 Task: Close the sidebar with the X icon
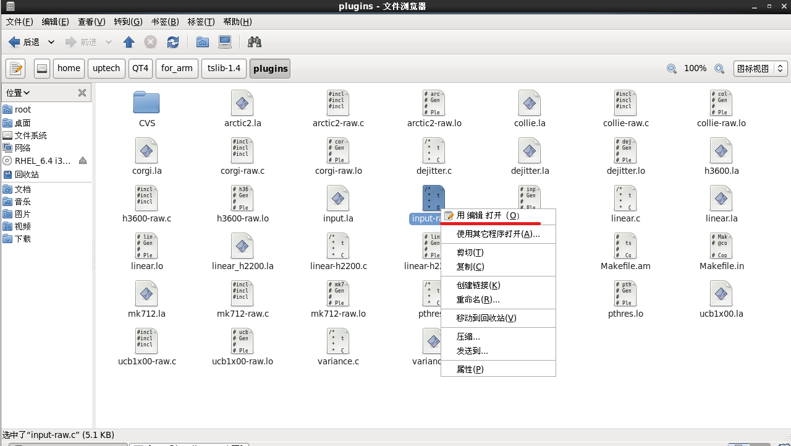(x=82, y=93)
